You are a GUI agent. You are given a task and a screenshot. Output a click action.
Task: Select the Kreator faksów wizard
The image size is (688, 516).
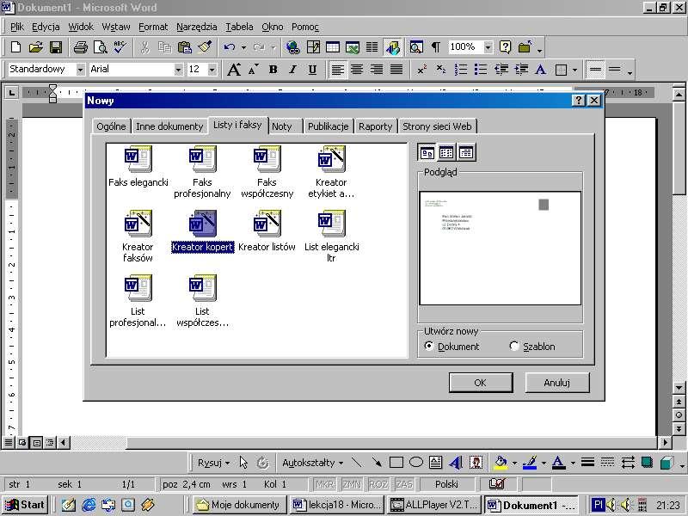coord(138,236)
